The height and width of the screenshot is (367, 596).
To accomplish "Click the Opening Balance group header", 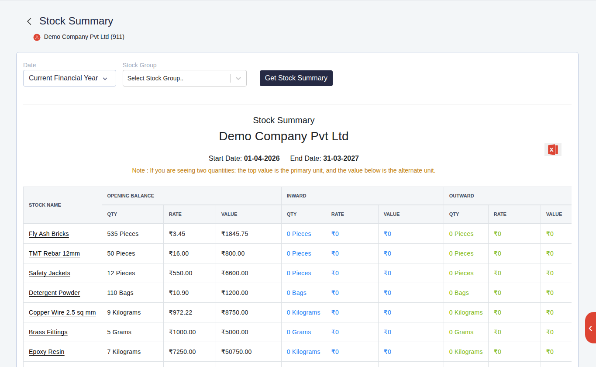I will coord(192,196).
